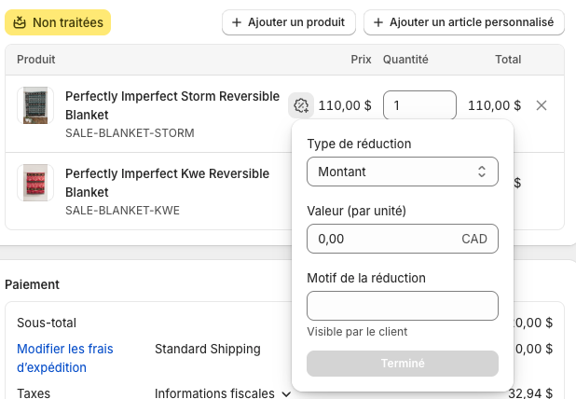
Task: Click the Ajouter un article personnalisé button
Action: point(463,21)
